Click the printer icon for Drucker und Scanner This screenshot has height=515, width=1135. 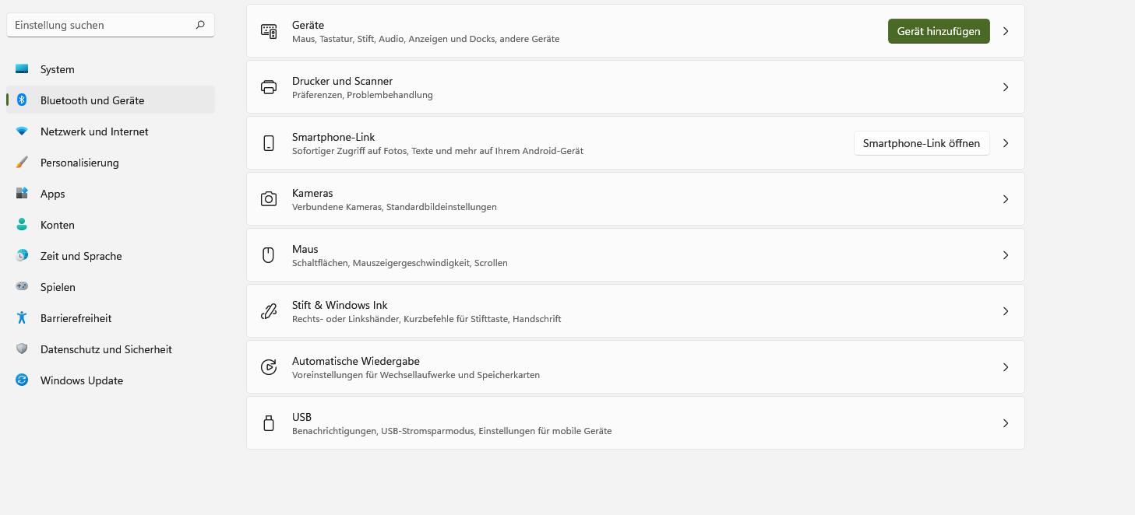(269, 87)
